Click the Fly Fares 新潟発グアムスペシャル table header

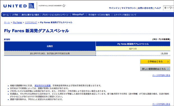click(x=133, y=44)
